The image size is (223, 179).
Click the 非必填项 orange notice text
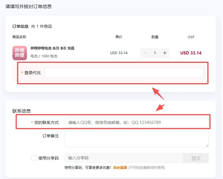120,167
